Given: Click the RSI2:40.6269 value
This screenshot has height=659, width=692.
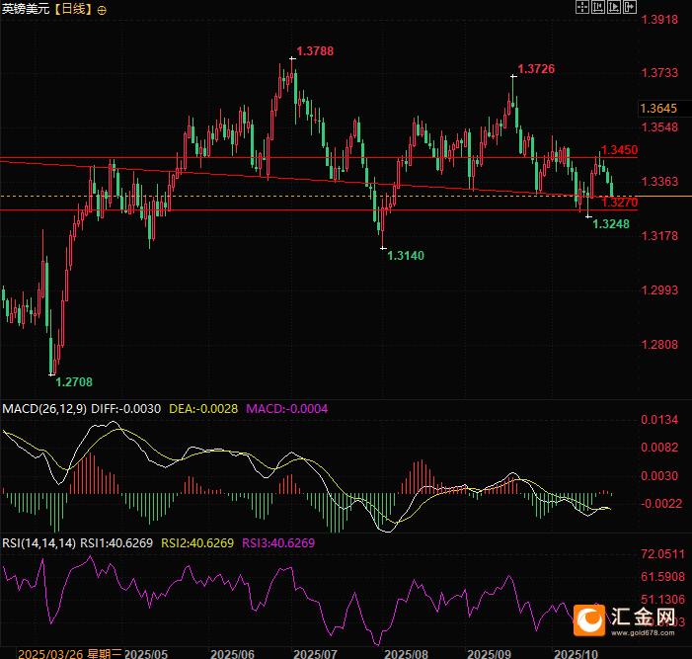Looking at the screenshot, I should pos(197,542).
